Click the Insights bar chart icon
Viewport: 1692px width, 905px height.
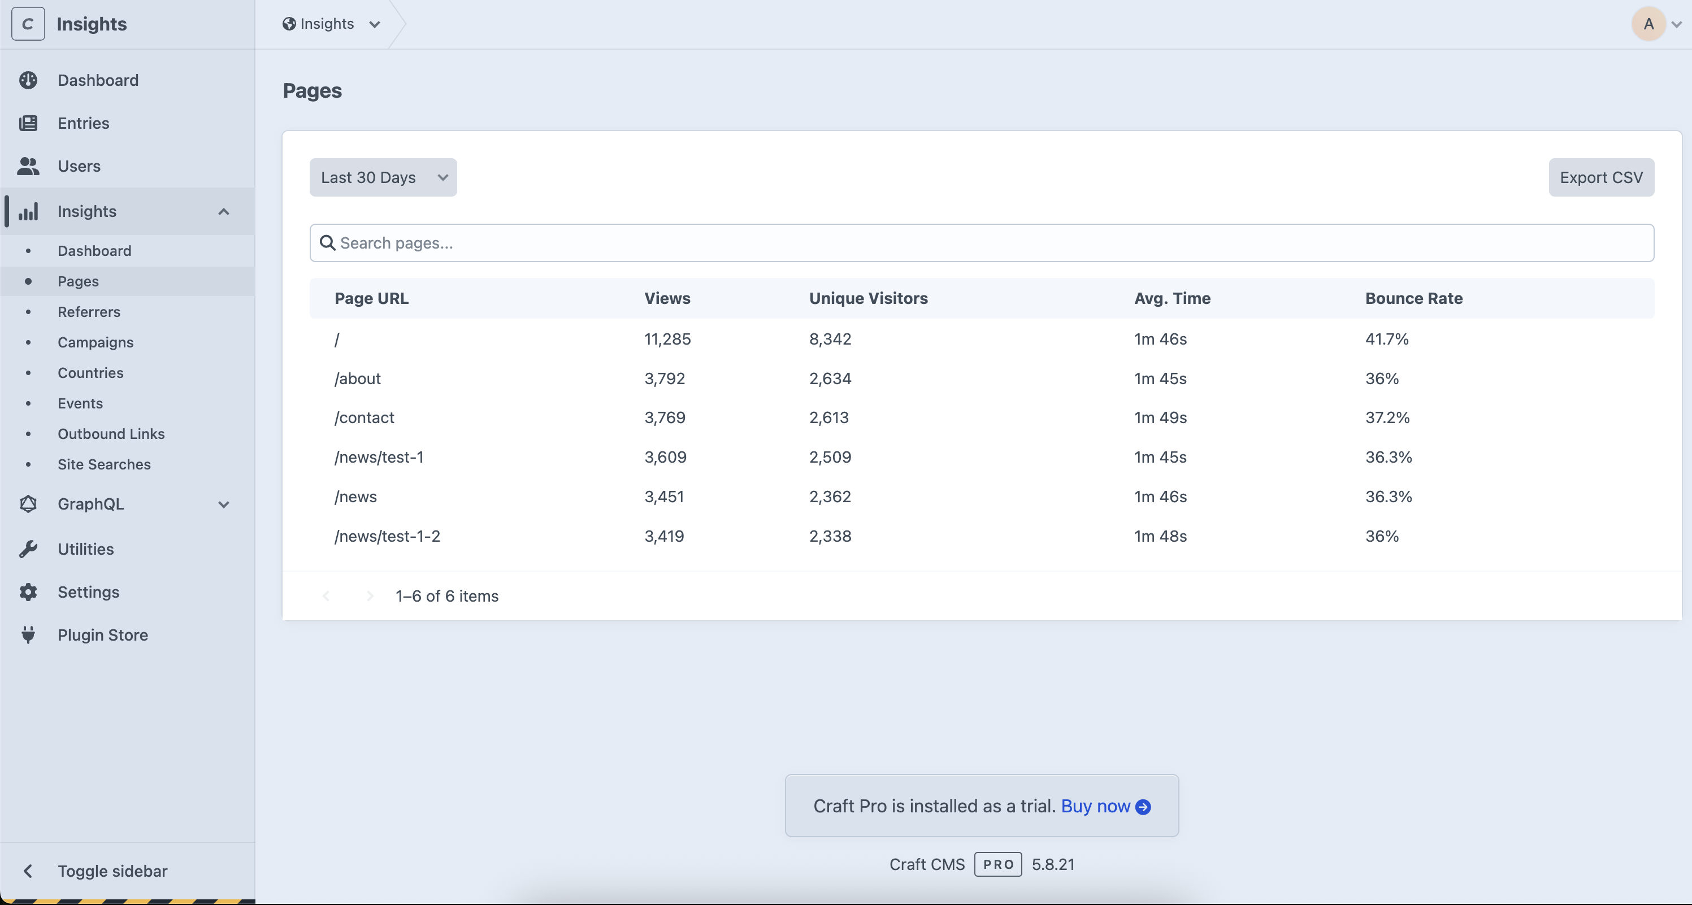tap(28, 211)
